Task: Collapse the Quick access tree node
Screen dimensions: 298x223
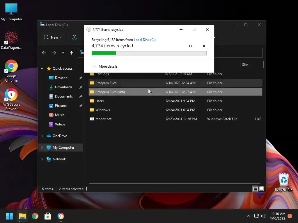Action: (42, 69)
